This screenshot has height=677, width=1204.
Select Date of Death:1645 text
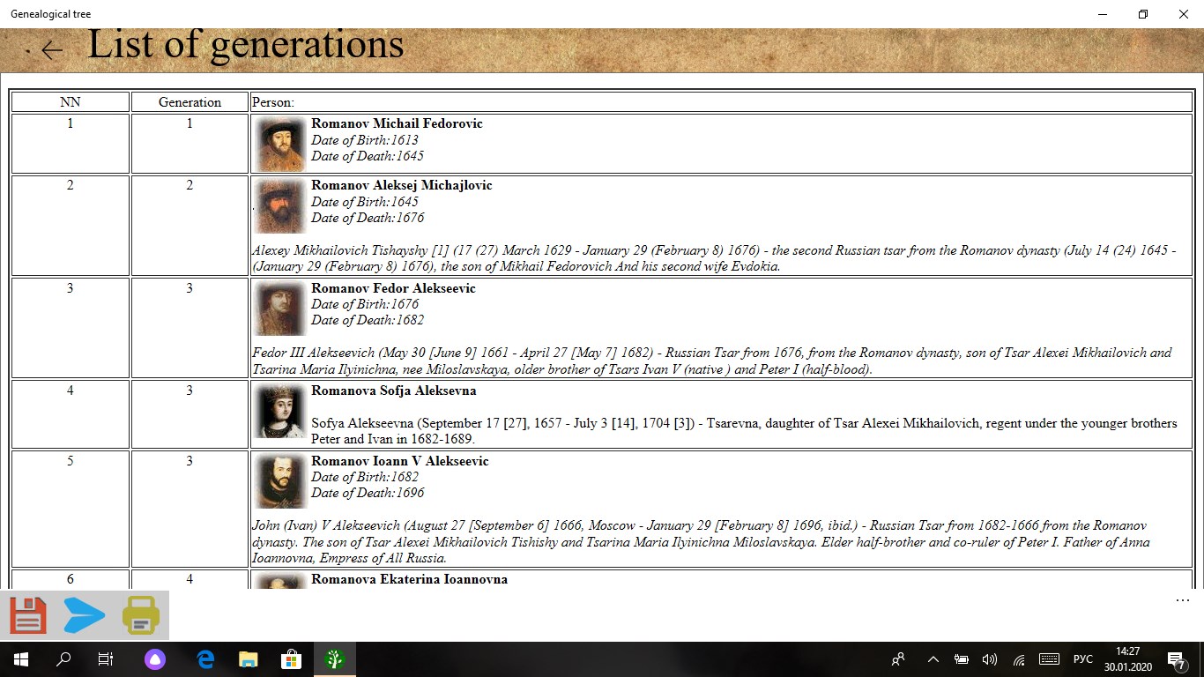[x=368, y=156]
